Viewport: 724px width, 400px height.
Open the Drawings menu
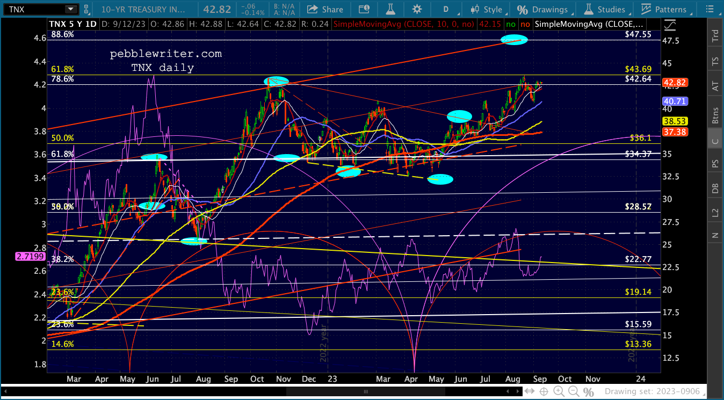coord(543,9)
